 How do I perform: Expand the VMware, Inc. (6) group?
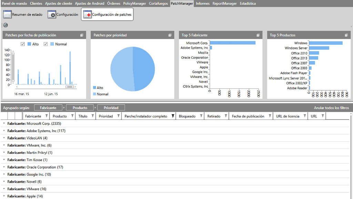click(x=4, y=145)
